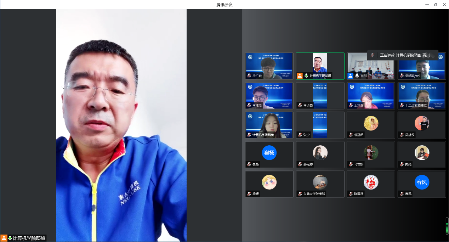
Task: Open 春风's blue avatar circle
Action: [422, 182]
